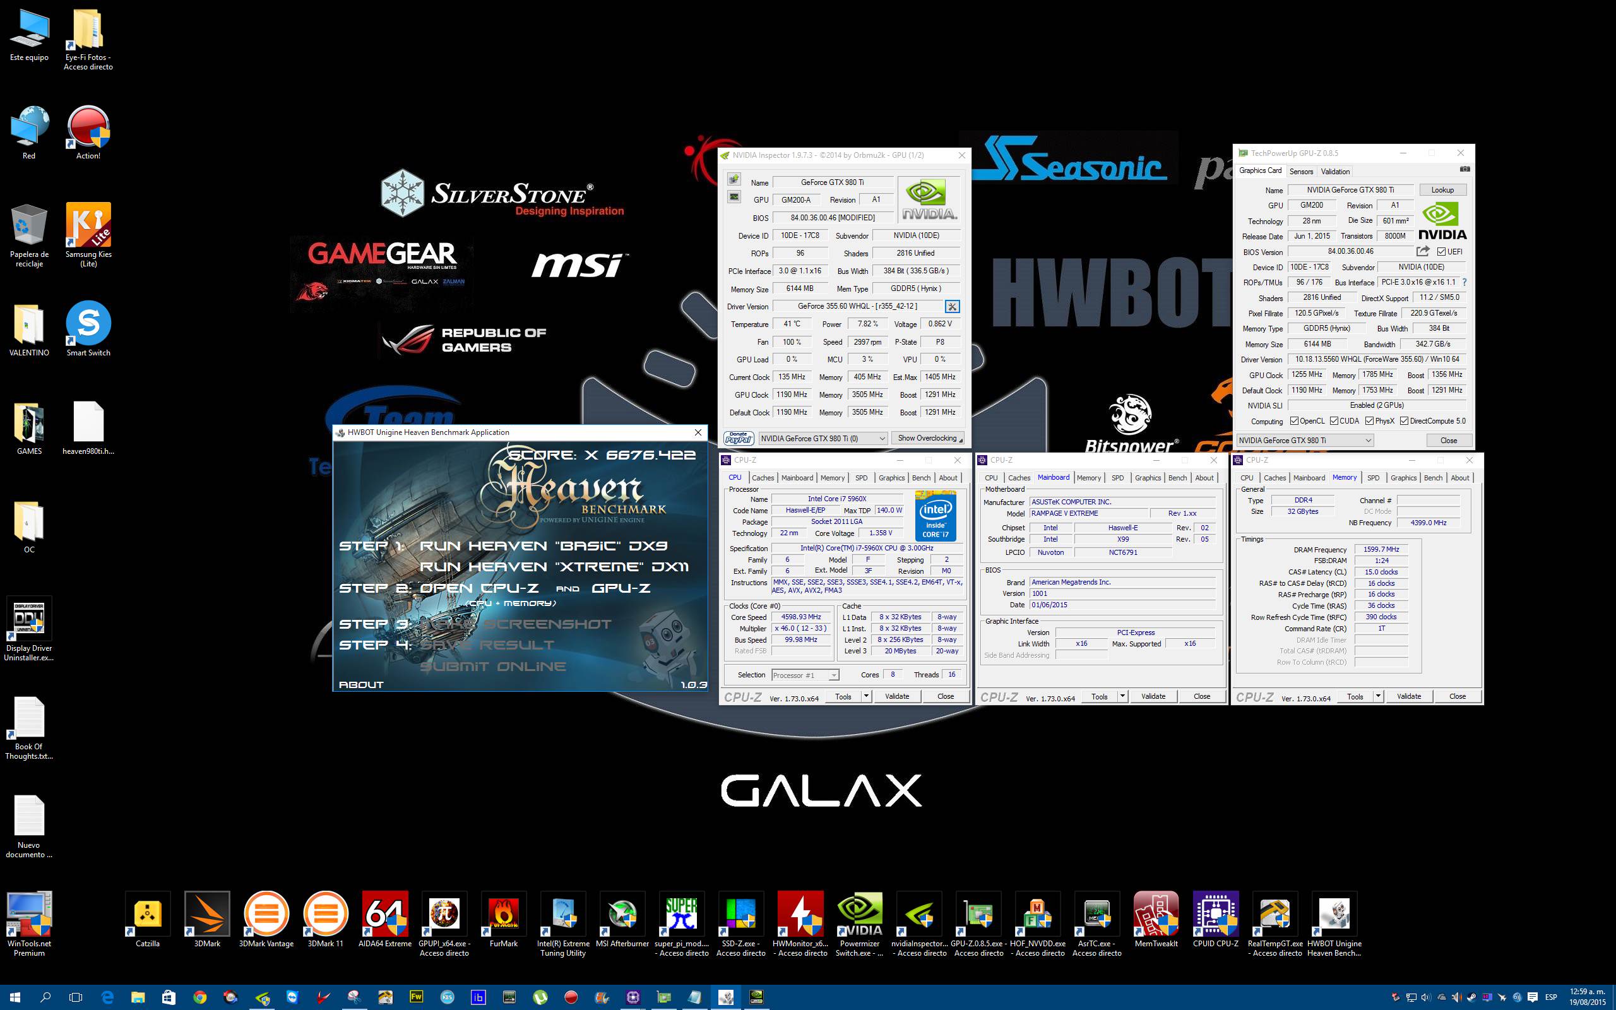Open Chrome from the taskbar
Image resolution: width=1616 pixels, height=1010 pixels.
199,997
